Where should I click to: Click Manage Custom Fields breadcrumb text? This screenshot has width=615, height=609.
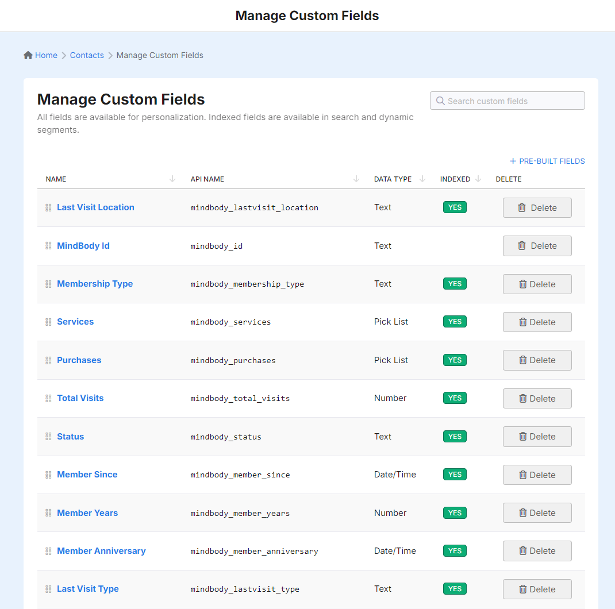point(160,55)
